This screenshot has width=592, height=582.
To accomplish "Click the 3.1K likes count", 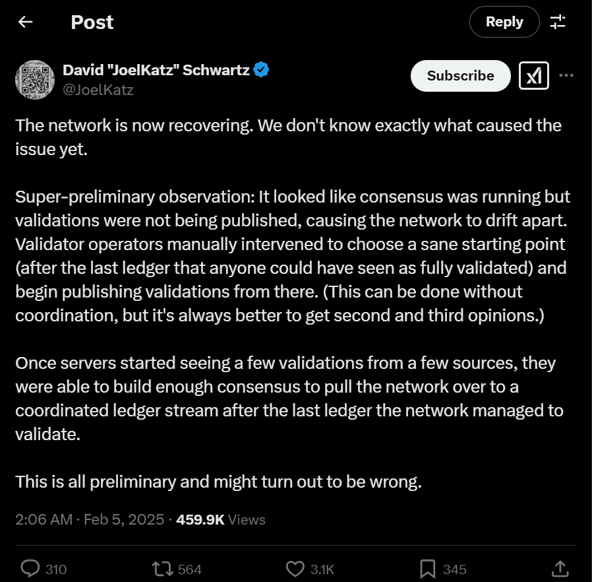I will pos(323,567).
